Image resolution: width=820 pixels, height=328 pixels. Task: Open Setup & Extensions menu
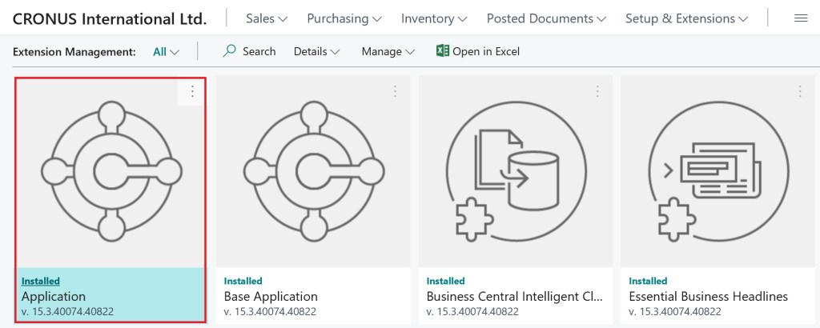coord(686,18)
